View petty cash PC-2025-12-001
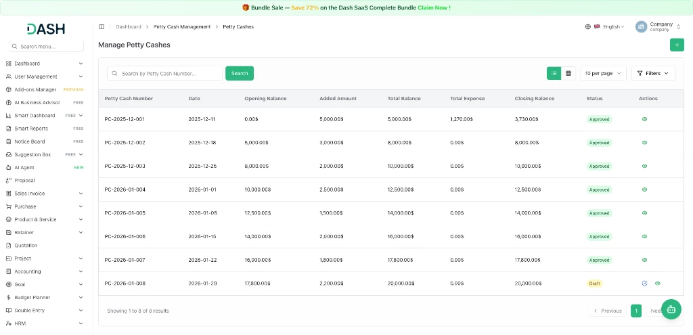693x335 pixels. click(644, 119)
